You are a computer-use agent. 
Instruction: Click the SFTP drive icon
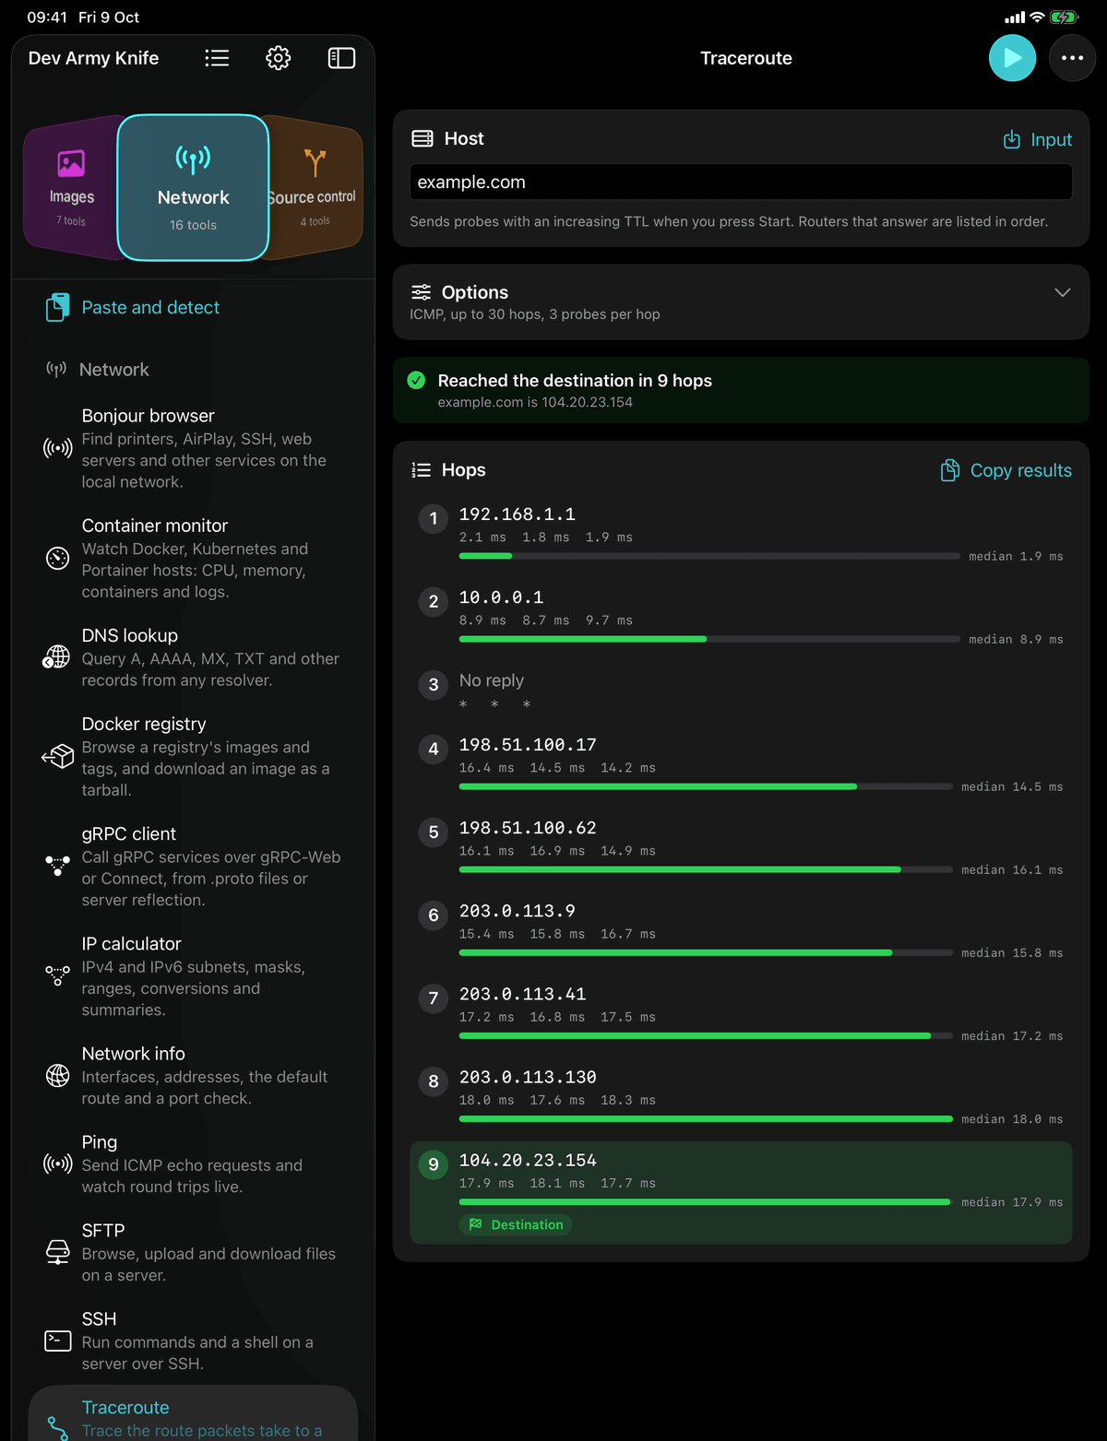click(57, 1252)
